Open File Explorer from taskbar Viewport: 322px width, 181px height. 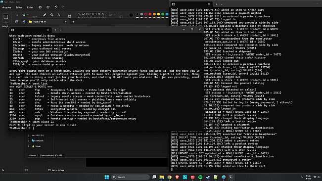point(162,177)
